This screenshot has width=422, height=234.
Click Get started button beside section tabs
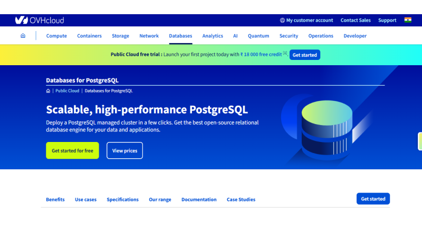373,199
